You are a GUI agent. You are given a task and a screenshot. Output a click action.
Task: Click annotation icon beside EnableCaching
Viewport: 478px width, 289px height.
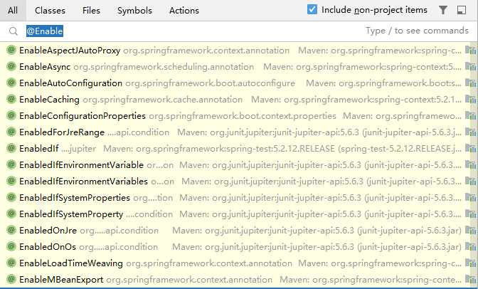coord(11,99)
